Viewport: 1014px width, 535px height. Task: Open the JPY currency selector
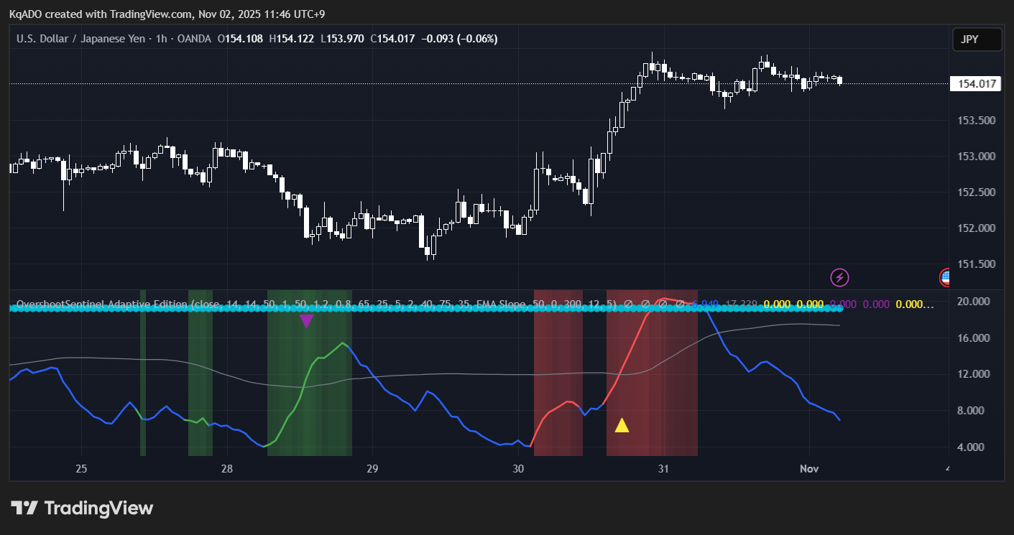pyautogui.click(x=977, y=39)
